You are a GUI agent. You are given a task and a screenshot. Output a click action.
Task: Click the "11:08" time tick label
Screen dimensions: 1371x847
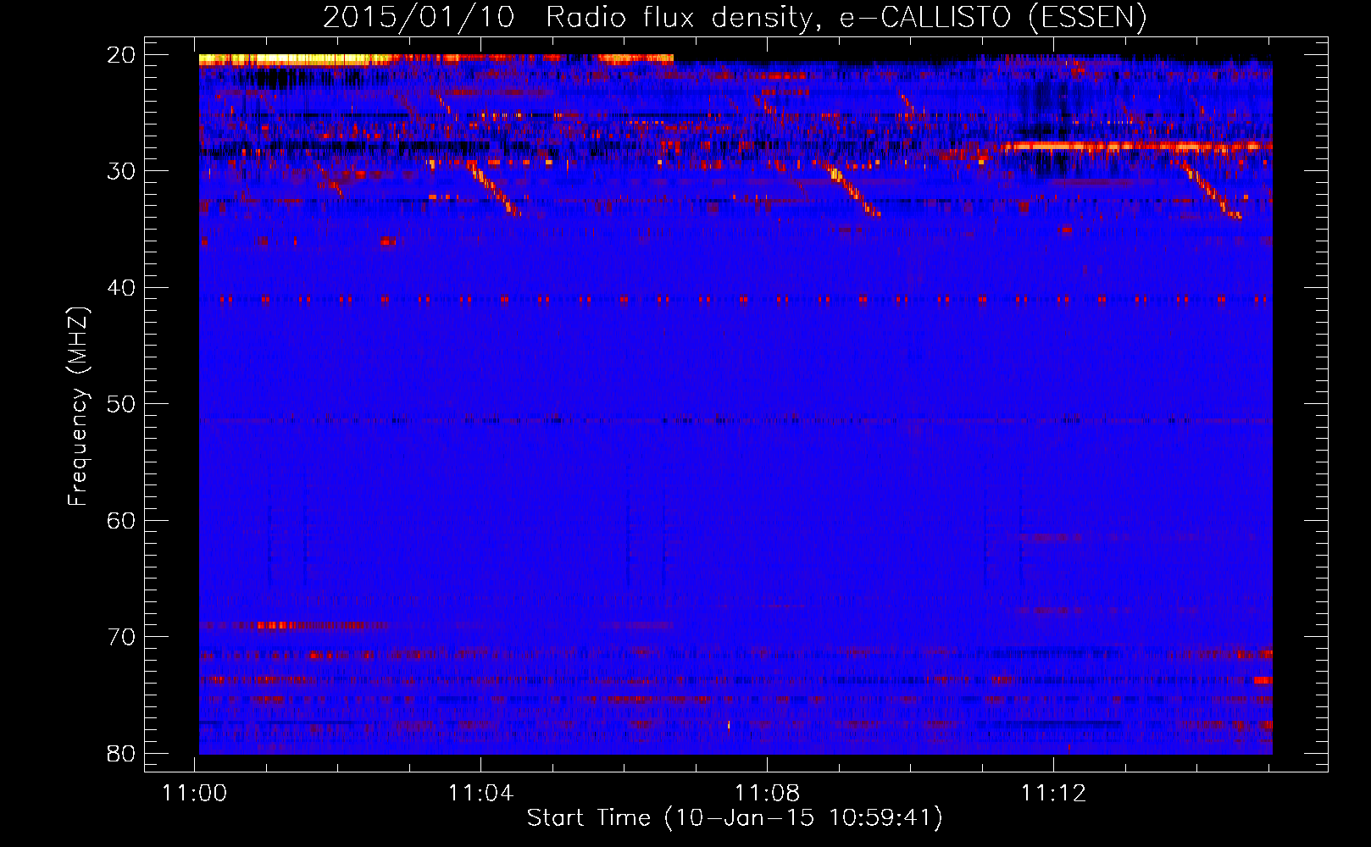(767, 794)
